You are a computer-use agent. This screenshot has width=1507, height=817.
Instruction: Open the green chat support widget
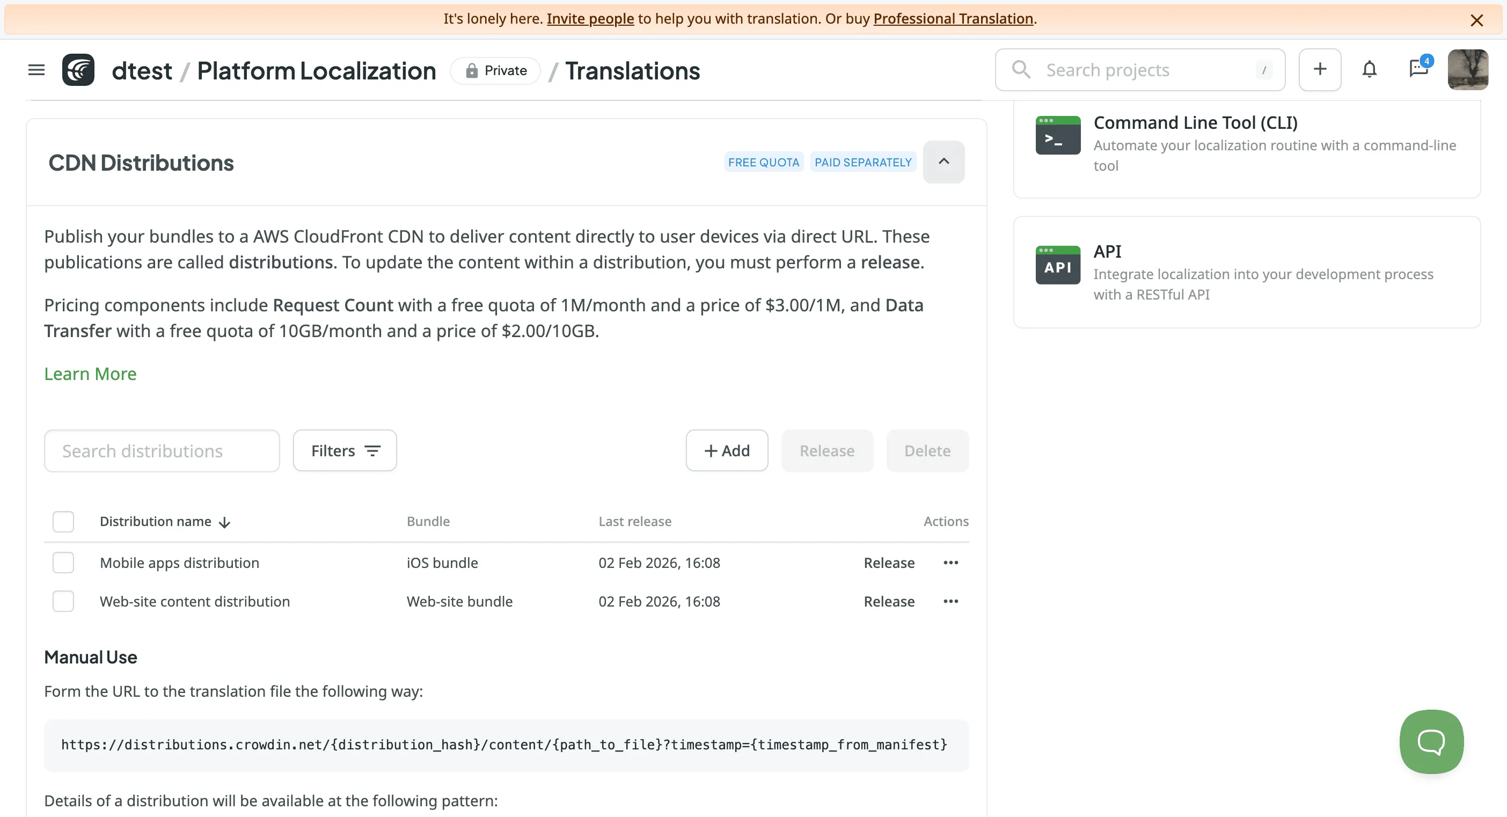click(x=1431, y=741)
